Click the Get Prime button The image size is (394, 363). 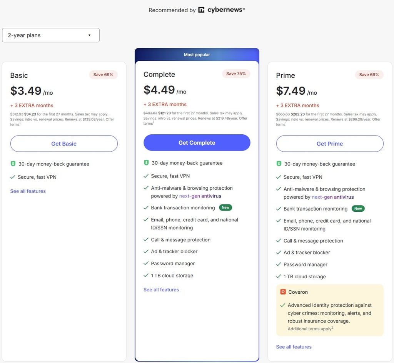[x=330, y=144]
